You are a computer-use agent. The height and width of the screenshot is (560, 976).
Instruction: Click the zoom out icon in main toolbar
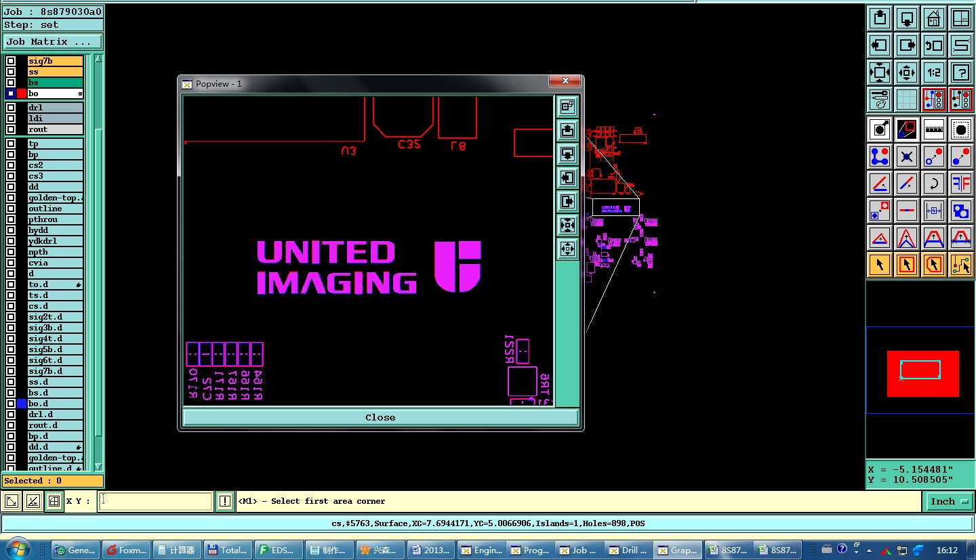(x=907, y=72)
